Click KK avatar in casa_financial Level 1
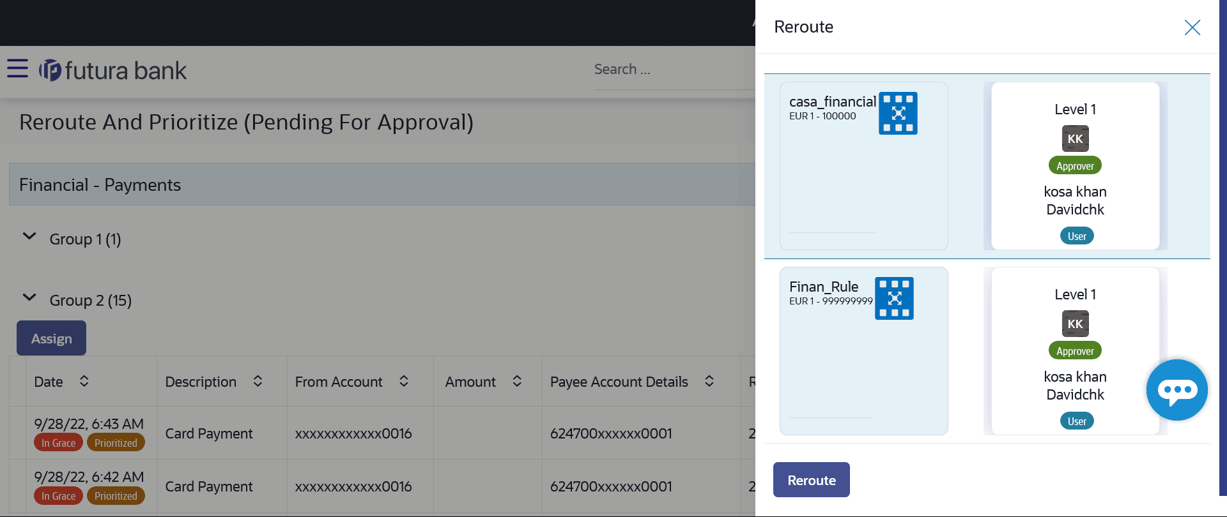 click(1075, 139)
